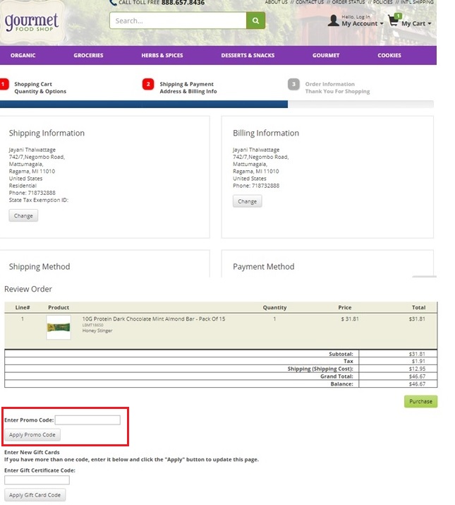Click Change under Billing Information
455x505 pixels.
pos(247,201)
